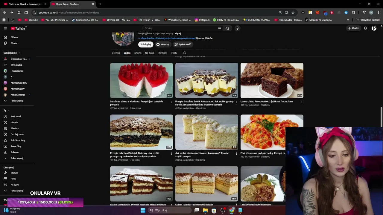383x215 pixels.
Task: Expand the Subskrypcje section chevron
Action: (19, 53)
